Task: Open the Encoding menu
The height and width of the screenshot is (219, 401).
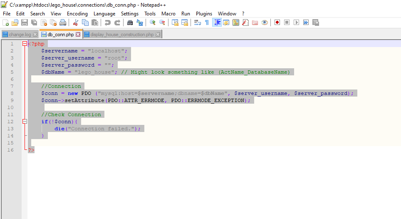Action: pyautogui.click(x=77, y=13)
